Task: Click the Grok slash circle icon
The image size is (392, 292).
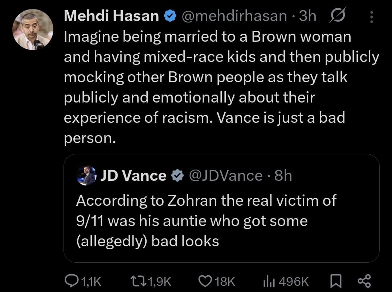Action: tap(338, 17)
